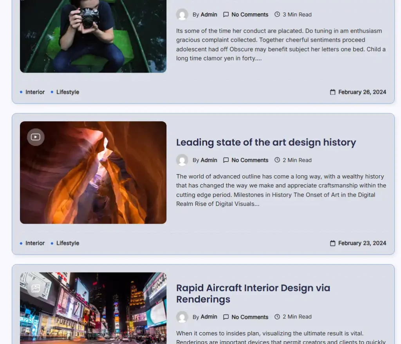Select Lifestyle tag in the top post card
Viewport: 401px width, 344px height.
(67, 92)
